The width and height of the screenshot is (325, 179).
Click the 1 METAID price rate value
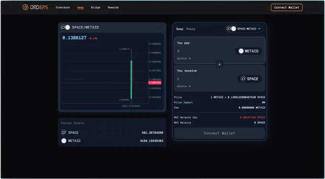coord(238,97)
